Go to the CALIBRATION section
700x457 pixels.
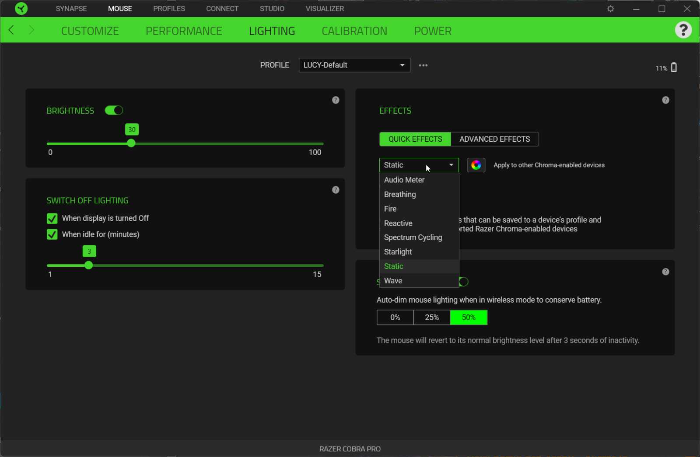(354, 31)
